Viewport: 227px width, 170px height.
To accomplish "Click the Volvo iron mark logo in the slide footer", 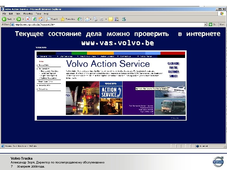I will tap(218, 162).
